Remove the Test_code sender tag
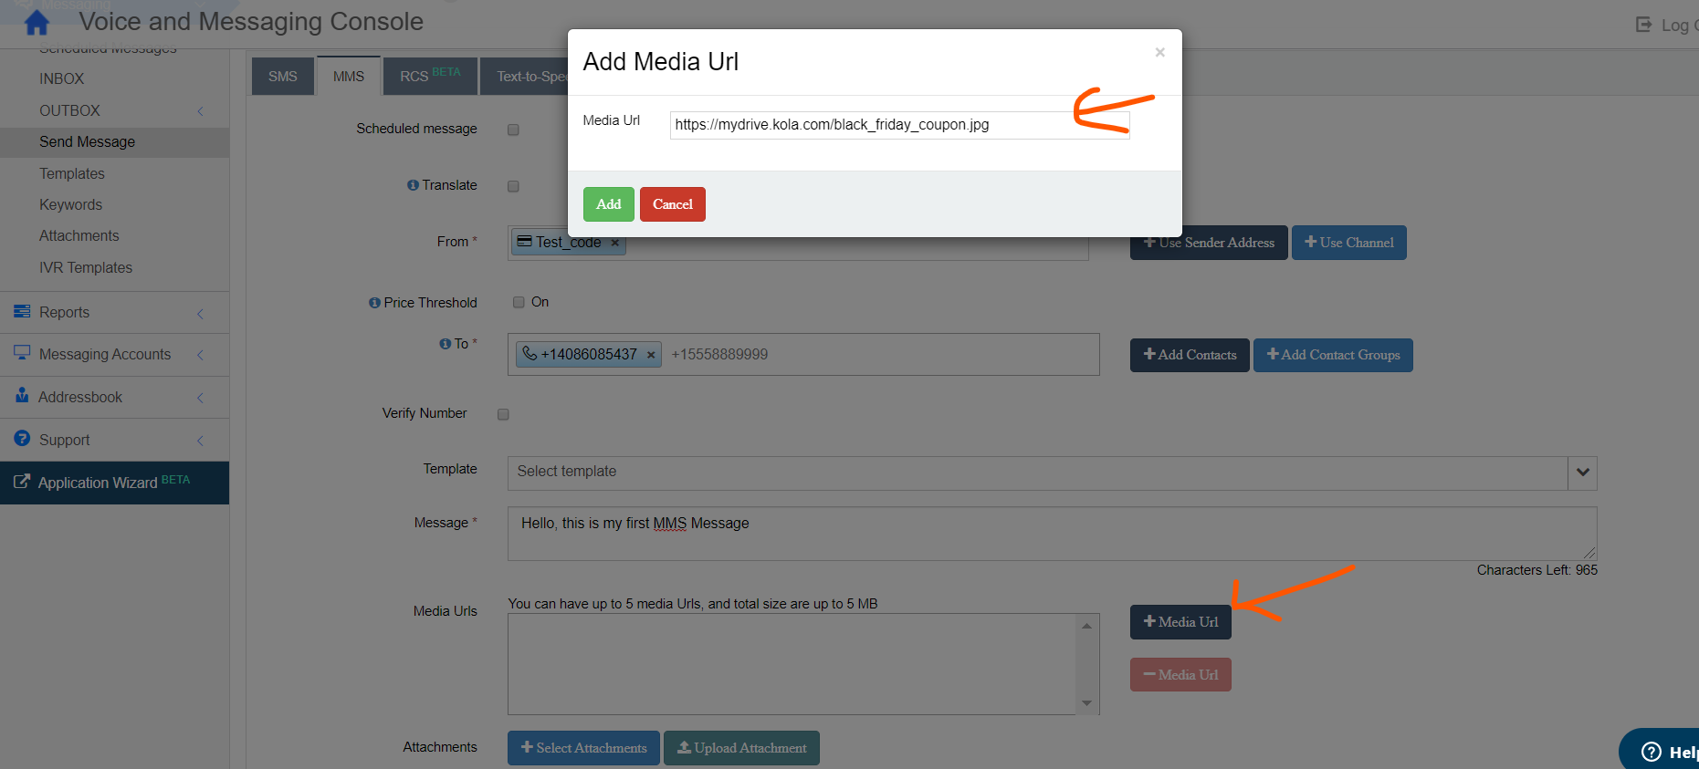1699x769 pixels. coord(615,243)
